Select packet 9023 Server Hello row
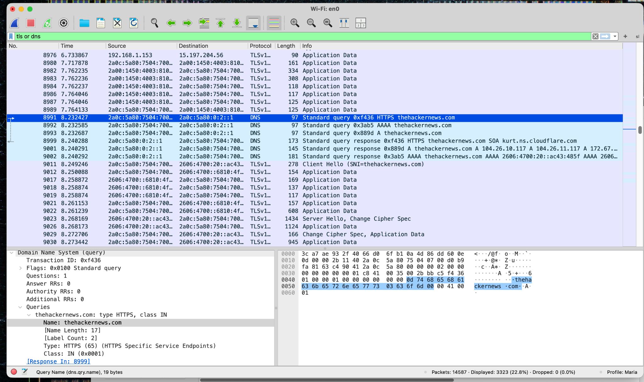The height and width of the screenshot is (382, 644). 315,219
